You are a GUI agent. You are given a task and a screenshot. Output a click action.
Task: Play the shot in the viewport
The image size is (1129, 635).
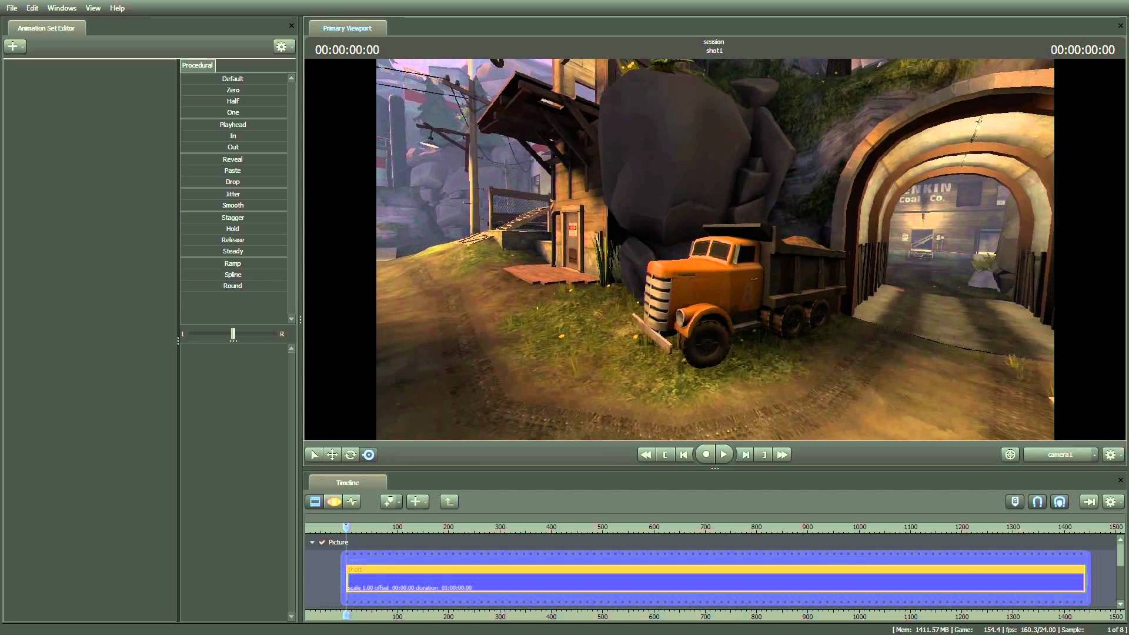click(x=724, y=454)
